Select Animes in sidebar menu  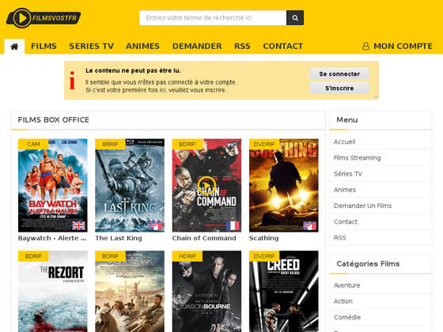click(345, 190)
